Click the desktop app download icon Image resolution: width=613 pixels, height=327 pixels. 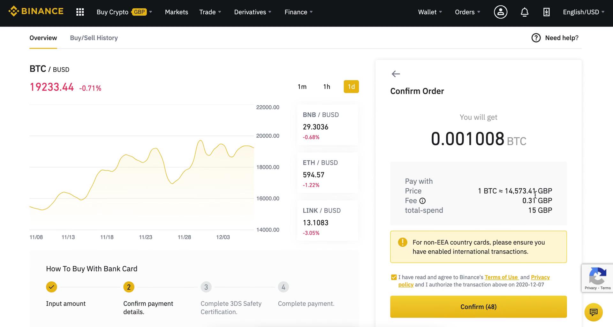tap(546, 12)
